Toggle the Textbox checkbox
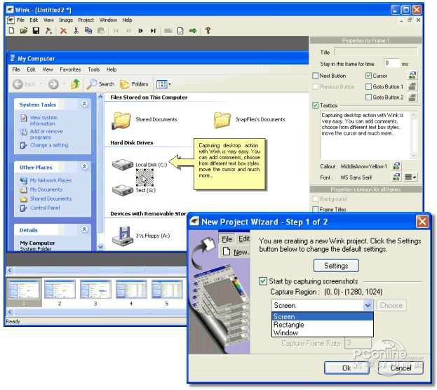This screenshot has width=437, height=390. click(316, 105)
